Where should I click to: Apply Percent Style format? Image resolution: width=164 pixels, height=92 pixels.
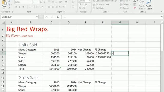tap(86, 4)
